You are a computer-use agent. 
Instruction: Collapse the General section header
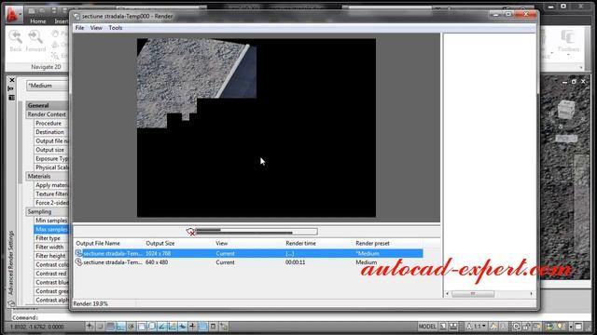point(48,105)
